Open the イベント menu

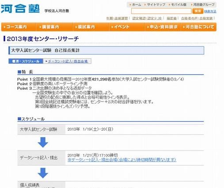tap(127, 27)
